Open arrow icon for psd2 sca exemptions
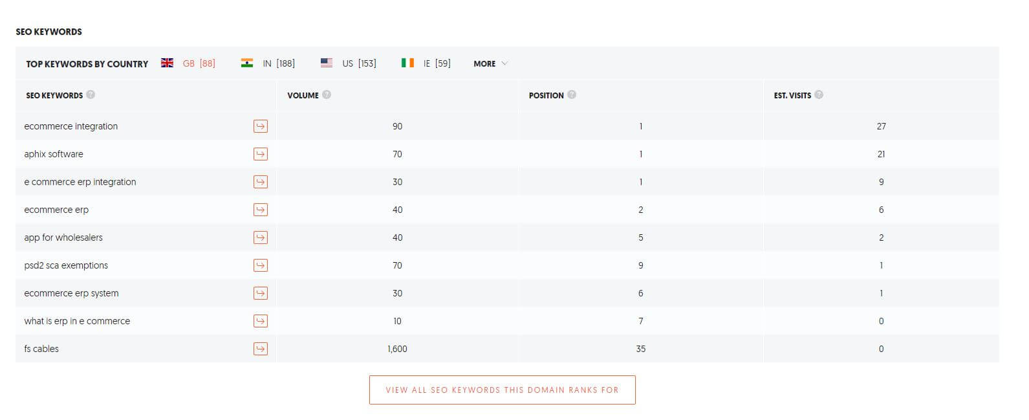The height and width of the screenshot is (420, 1029). coord(261,265)
